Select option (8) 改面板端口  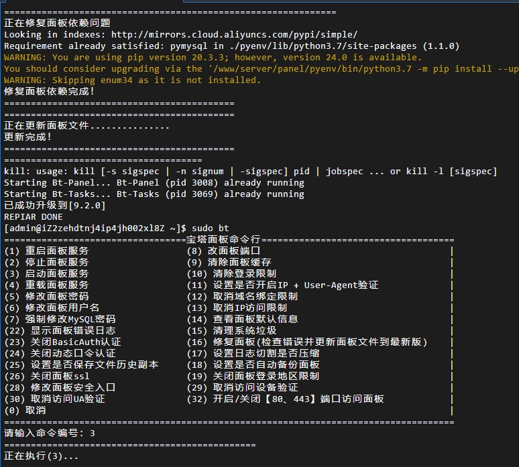click(x=224, y=251)
